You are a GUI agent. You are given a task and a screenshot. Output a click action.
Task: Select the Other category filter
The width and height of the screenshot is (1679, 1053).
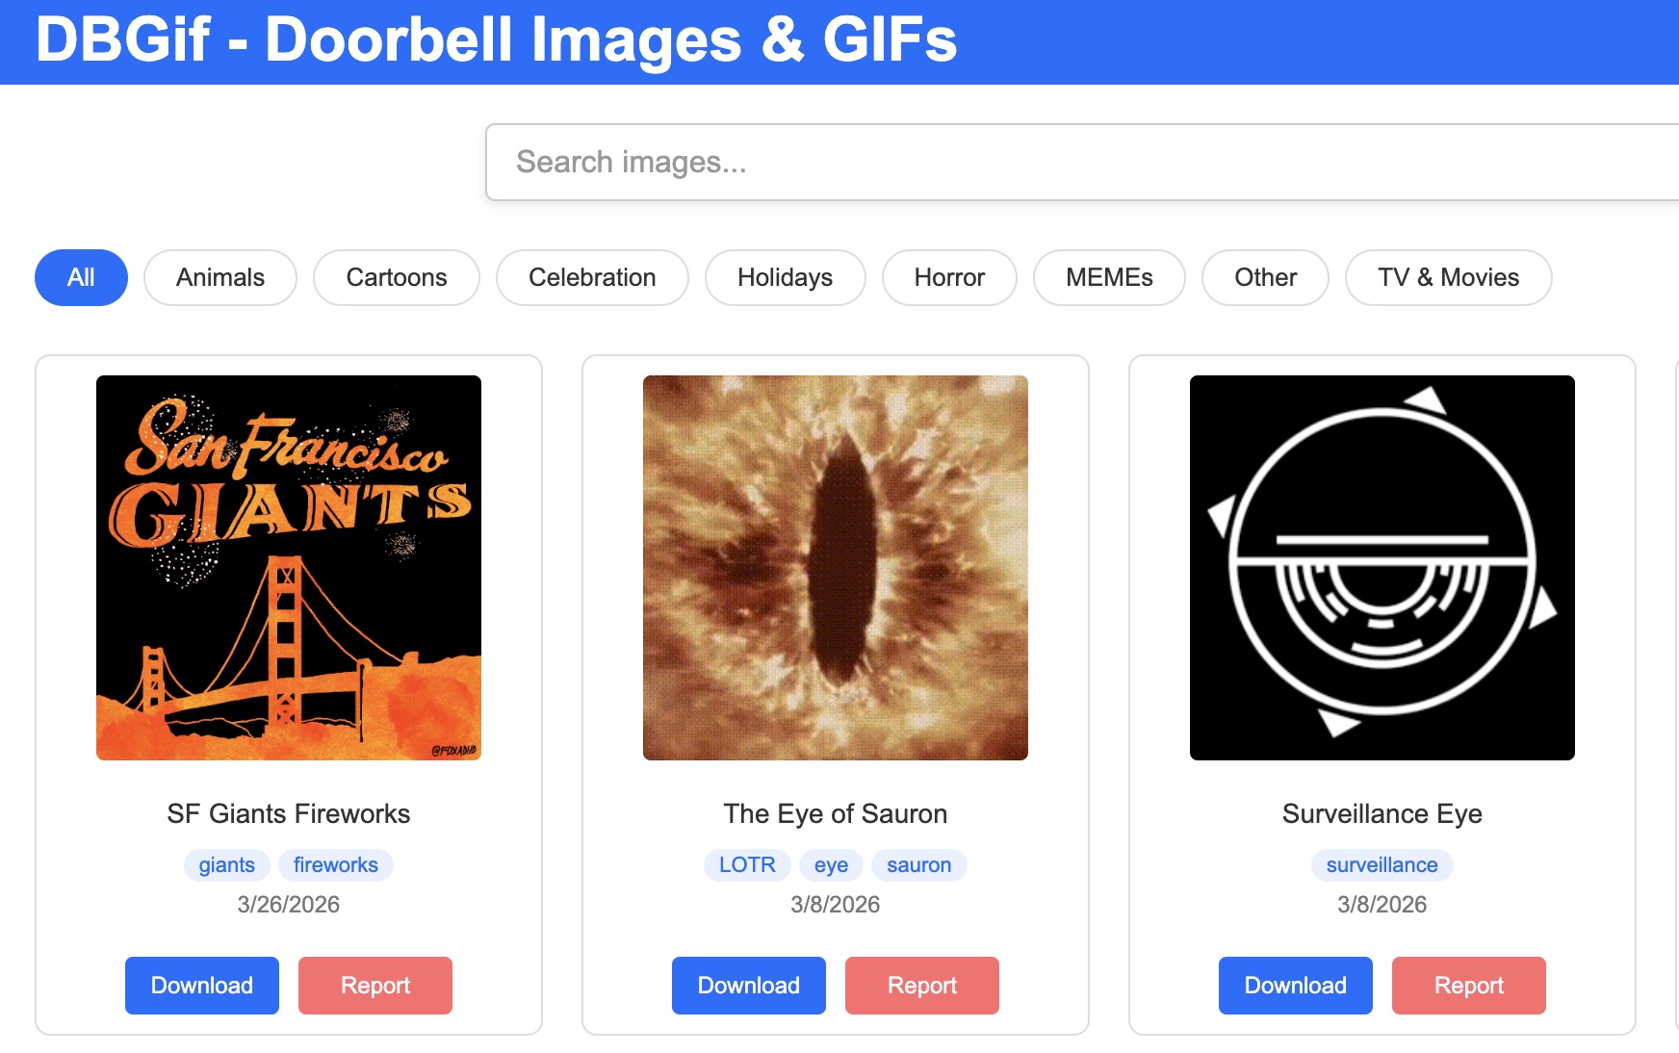1265,277
